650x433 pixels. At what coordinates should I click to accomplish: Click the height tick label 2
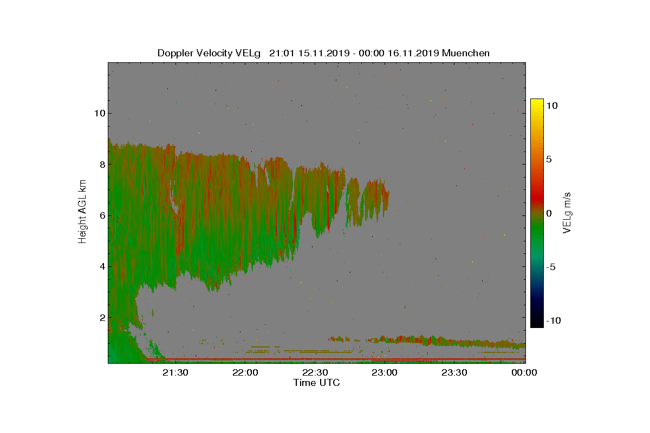click(101, 318)
